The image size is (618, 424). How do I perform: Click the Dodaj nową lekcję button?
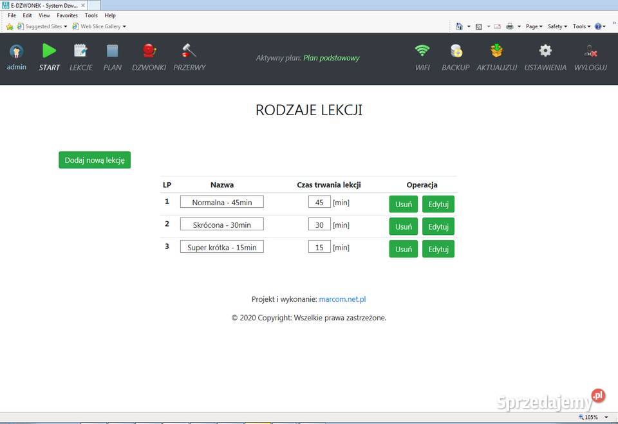point(95,160)
